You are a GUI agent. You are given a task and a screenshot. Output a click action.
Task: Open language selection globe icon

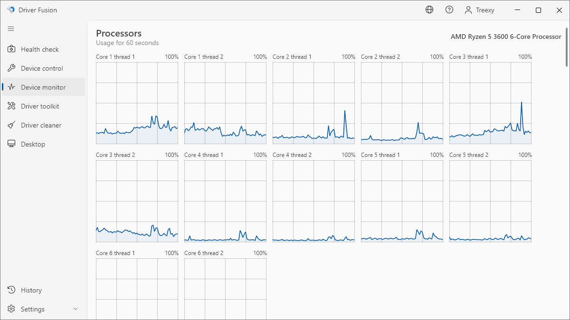click(429, 10)
